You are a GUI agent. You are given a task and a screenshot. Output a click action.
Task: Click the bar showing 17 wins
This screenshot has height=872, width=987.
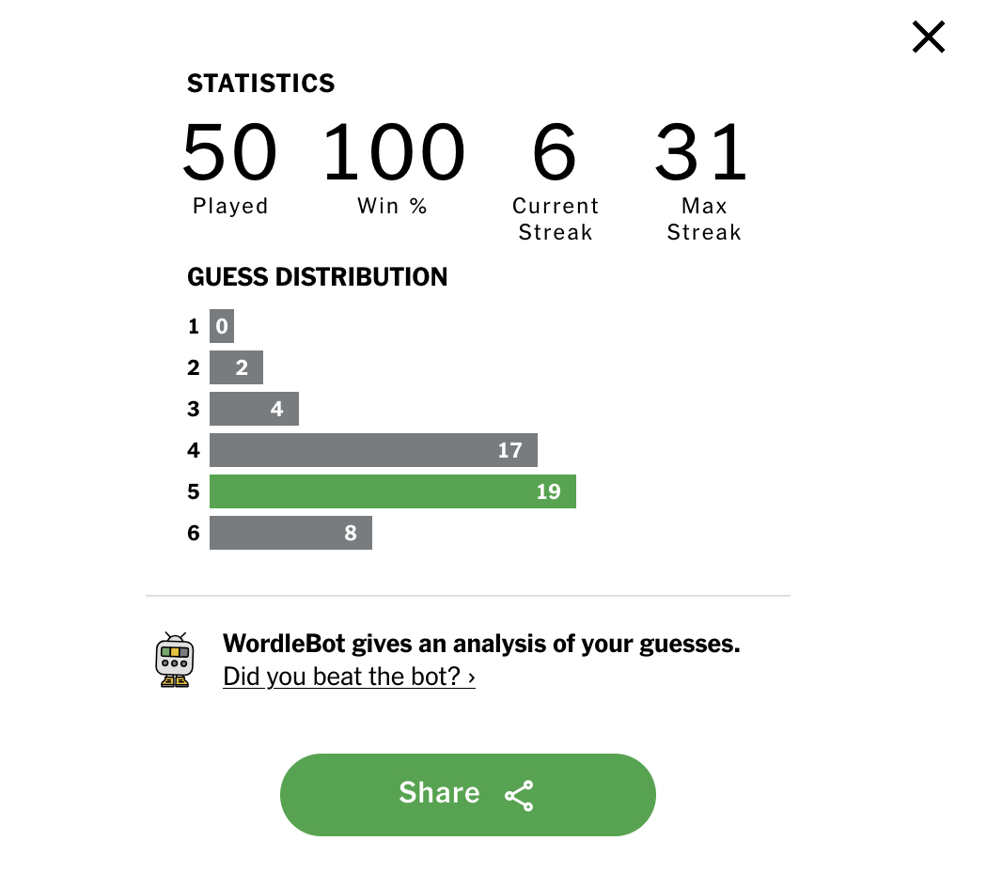point(373,450)
